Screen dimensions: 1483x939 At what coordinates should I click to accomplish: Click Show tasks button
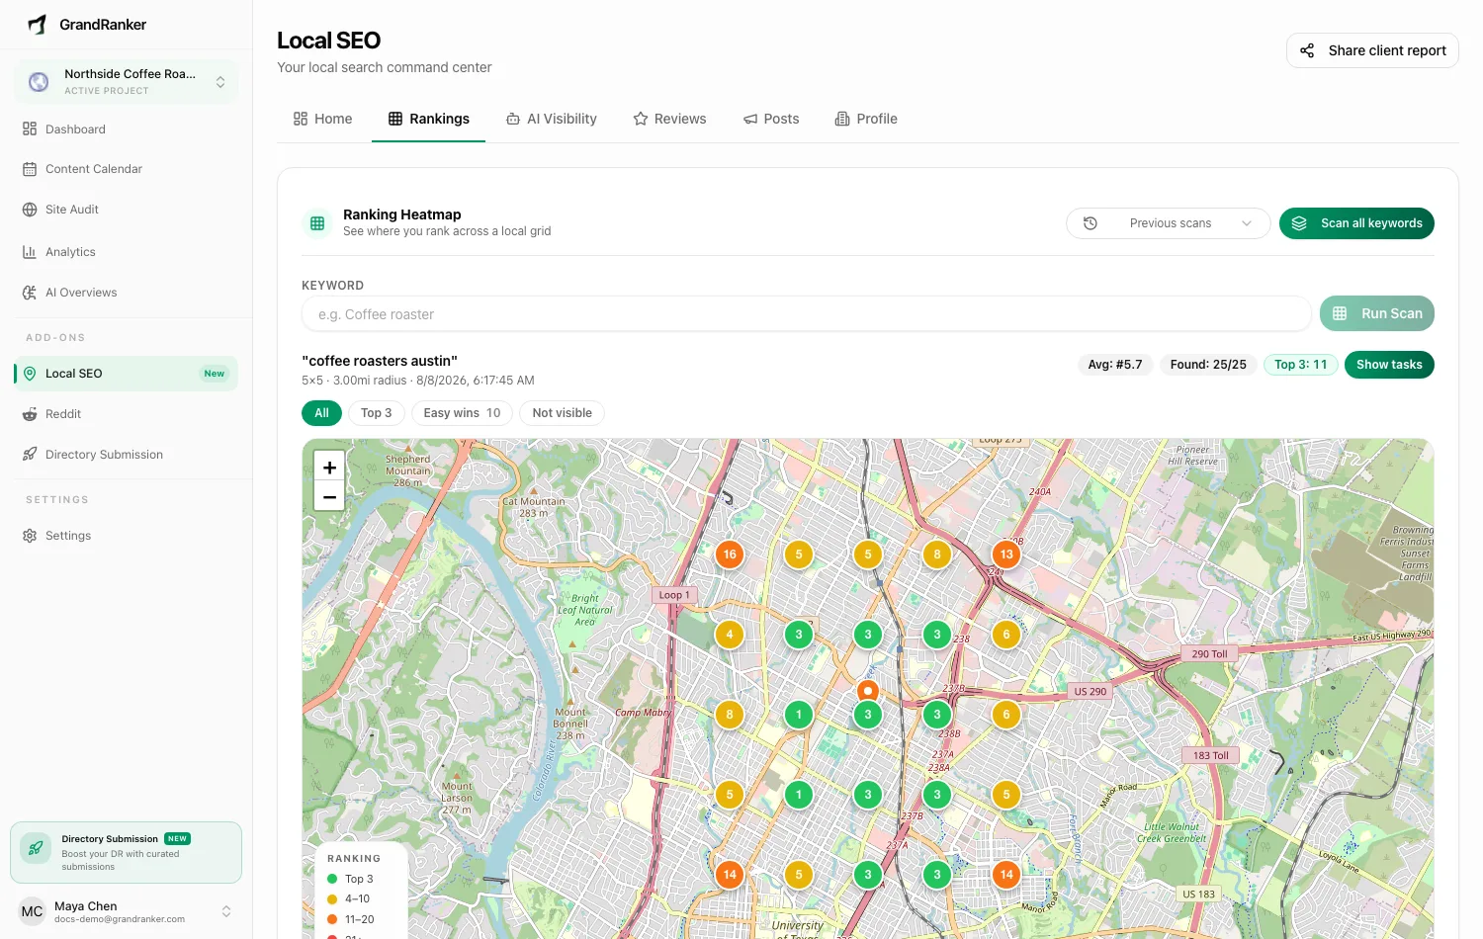pos(1389,365)
